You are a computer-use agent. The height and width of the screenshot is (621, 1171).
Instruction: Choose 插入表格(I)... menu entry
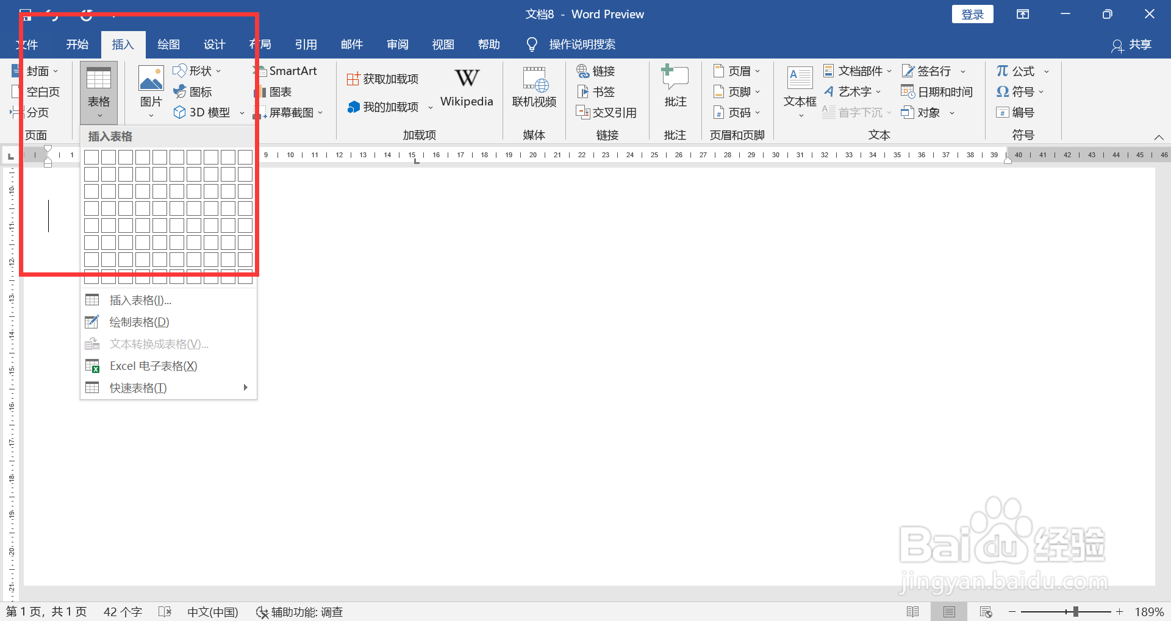click(168, 300)
